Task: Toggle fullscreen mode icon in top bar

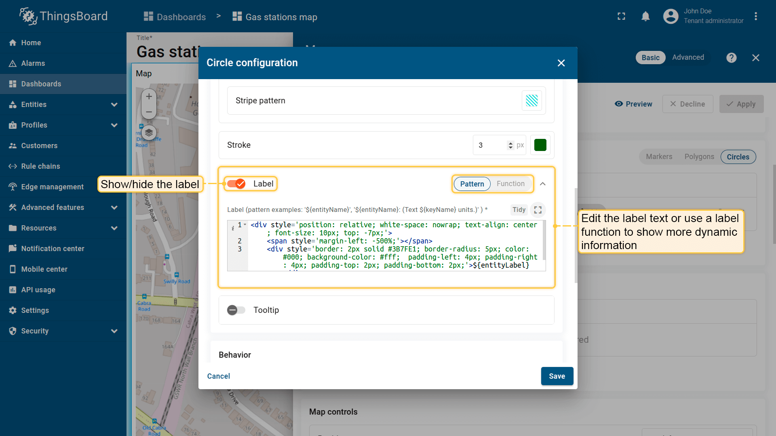Action: point(621,17)
